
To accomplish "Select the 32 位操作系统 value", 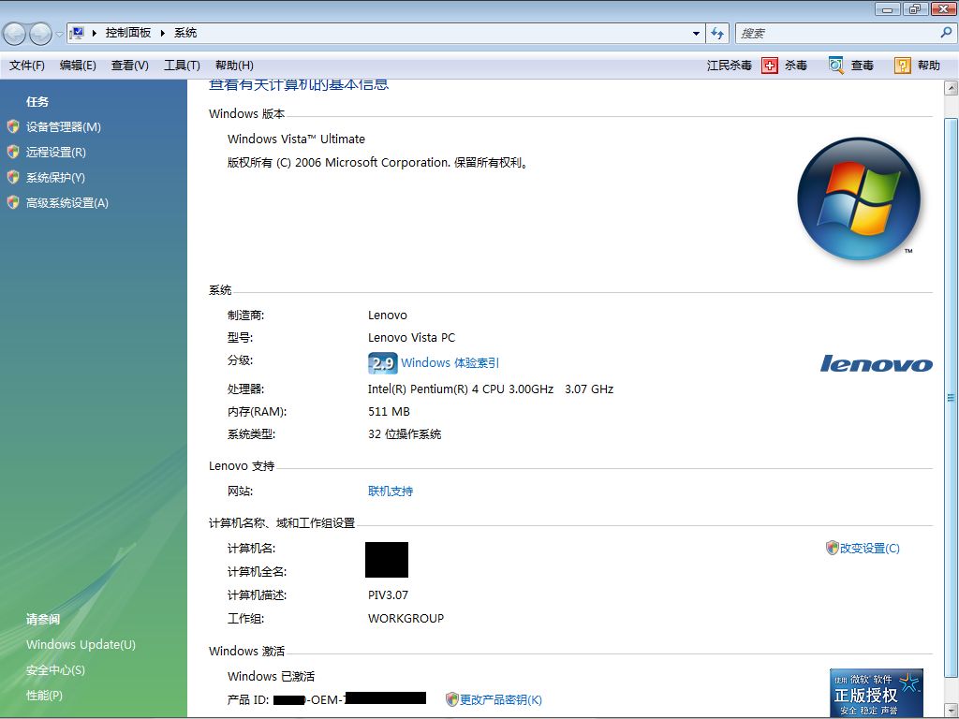I will coord(405,434).
